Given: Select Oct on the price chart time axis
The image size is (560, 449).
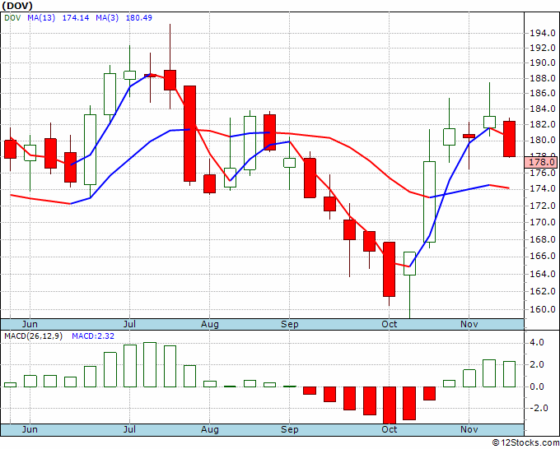Looking at the screenshot, I should [389, 324].
